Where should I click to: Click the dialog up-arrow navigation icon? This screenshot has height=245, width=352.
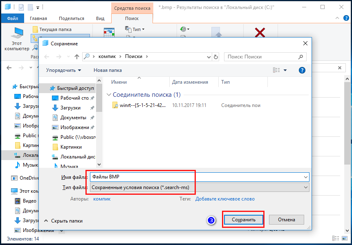[77, 57]
